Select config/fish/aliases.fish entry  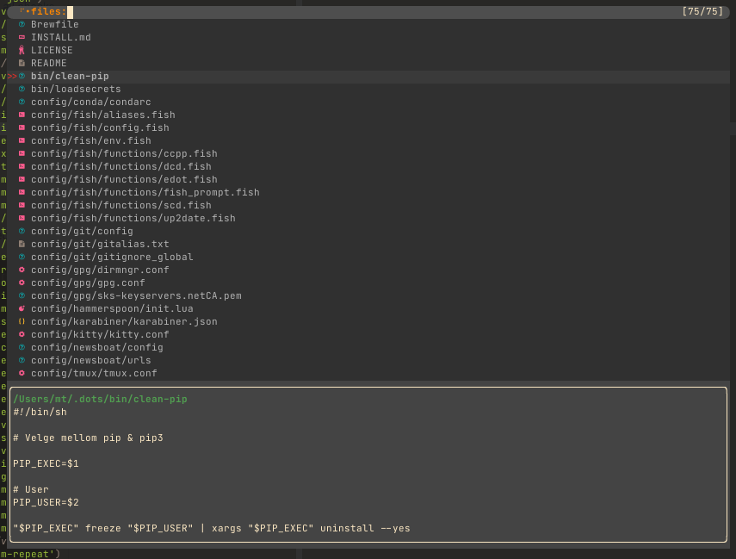tap(103, 115)
